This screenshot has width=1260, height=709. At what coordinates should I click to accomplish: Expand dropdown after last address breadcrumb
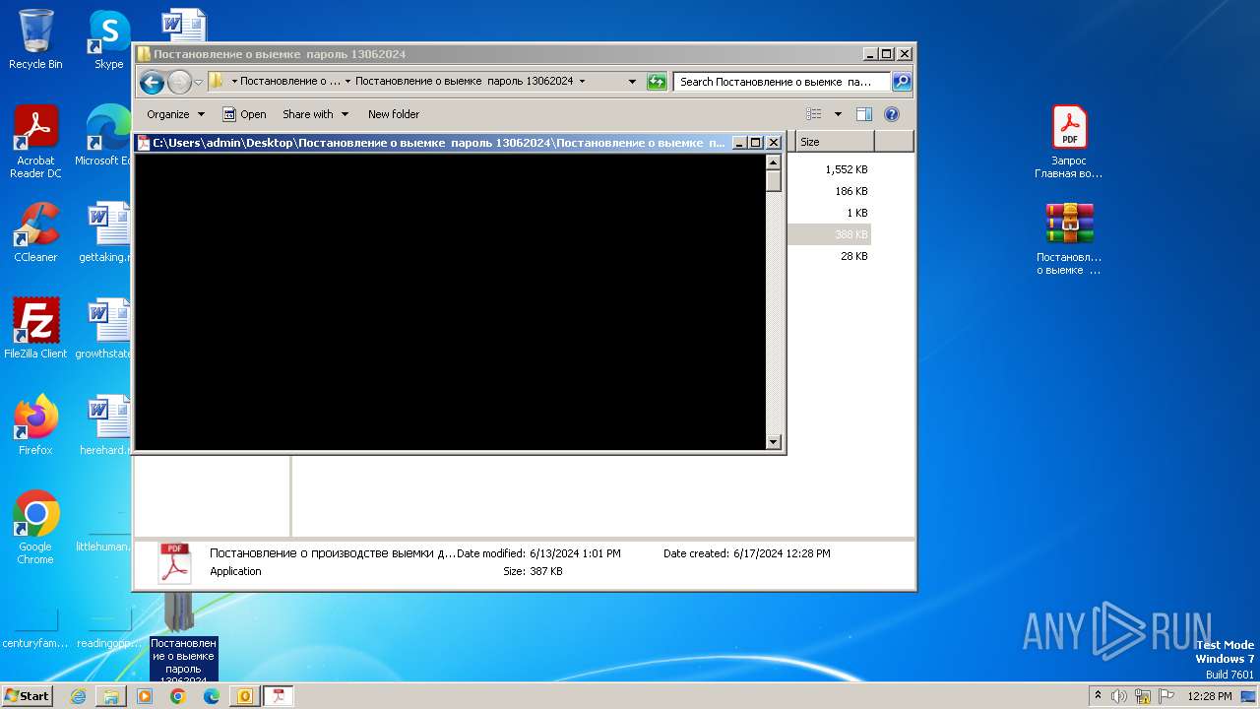[x=582, y=82]
